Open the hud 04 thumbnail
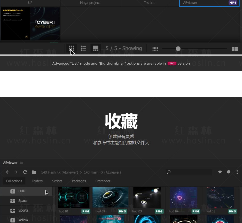The height and width of the screenshot is (223, 242). click(183, 197)
